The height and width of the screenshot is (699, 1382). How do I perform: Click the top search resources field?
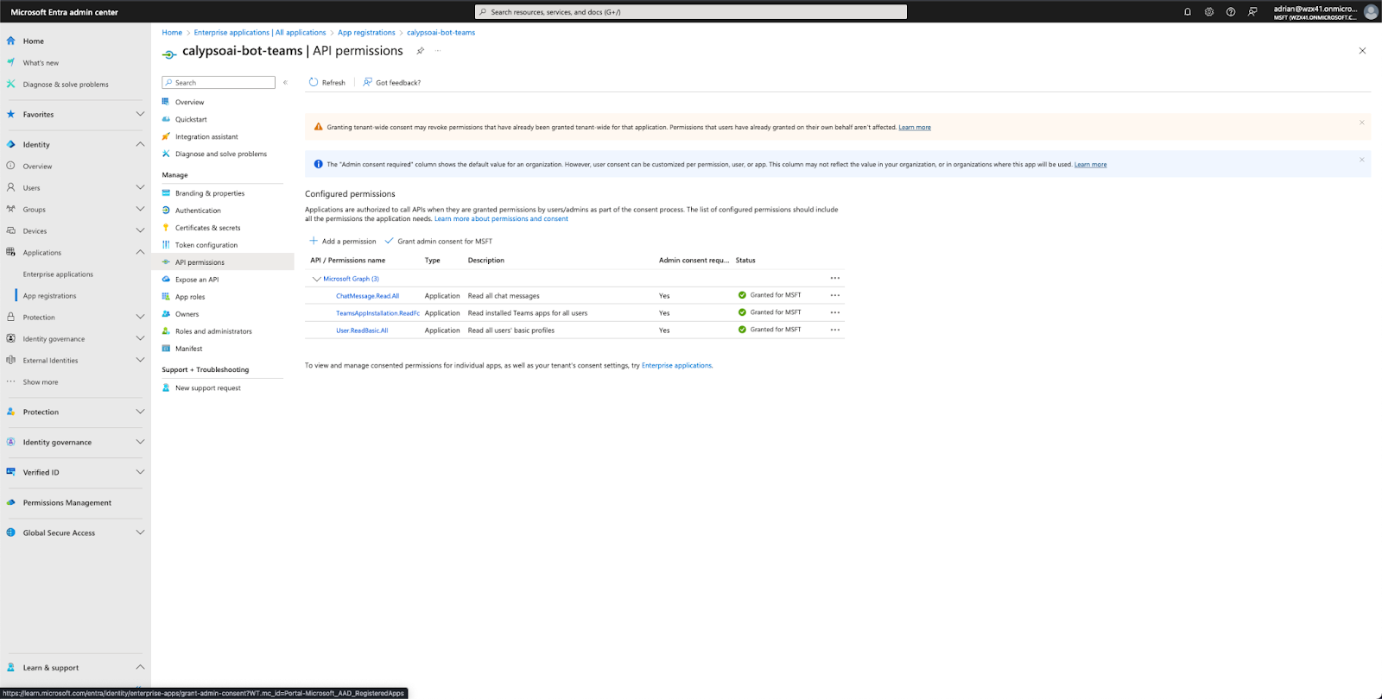point(691,12)
